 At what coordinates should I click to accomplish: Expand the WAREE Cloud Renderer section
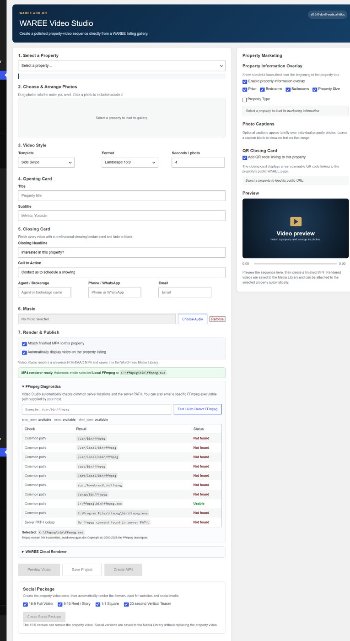[44, 552]
